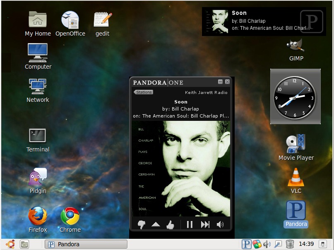
Task: Pause the current song in Pandora
Action: coord(190,224)
